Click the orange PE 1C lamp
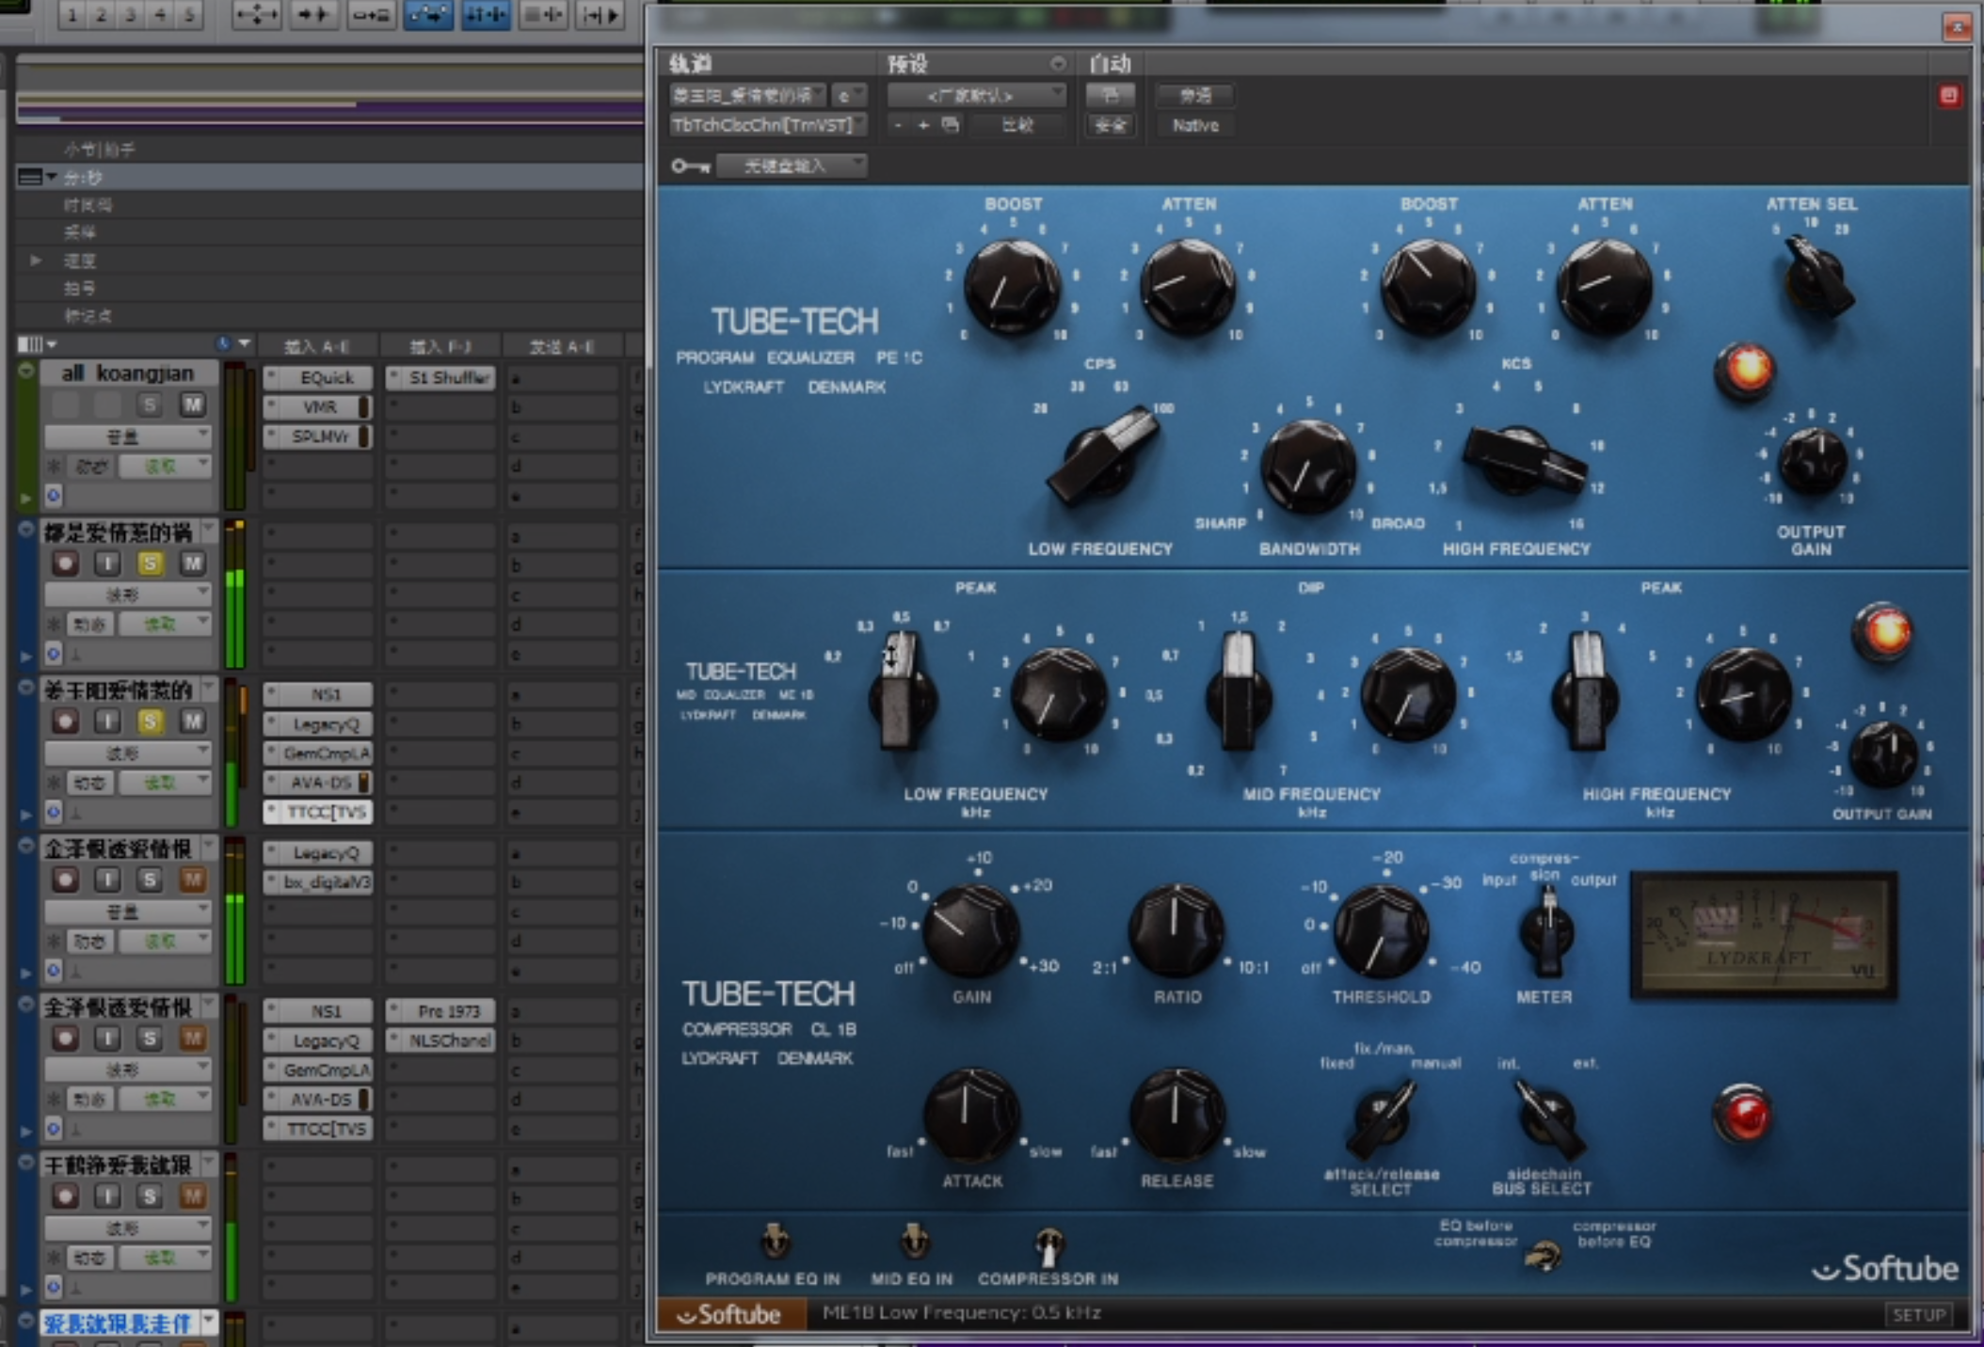Image resolution: width=1984 pixels, height=1347 pixels. [x=1746, y=369]
